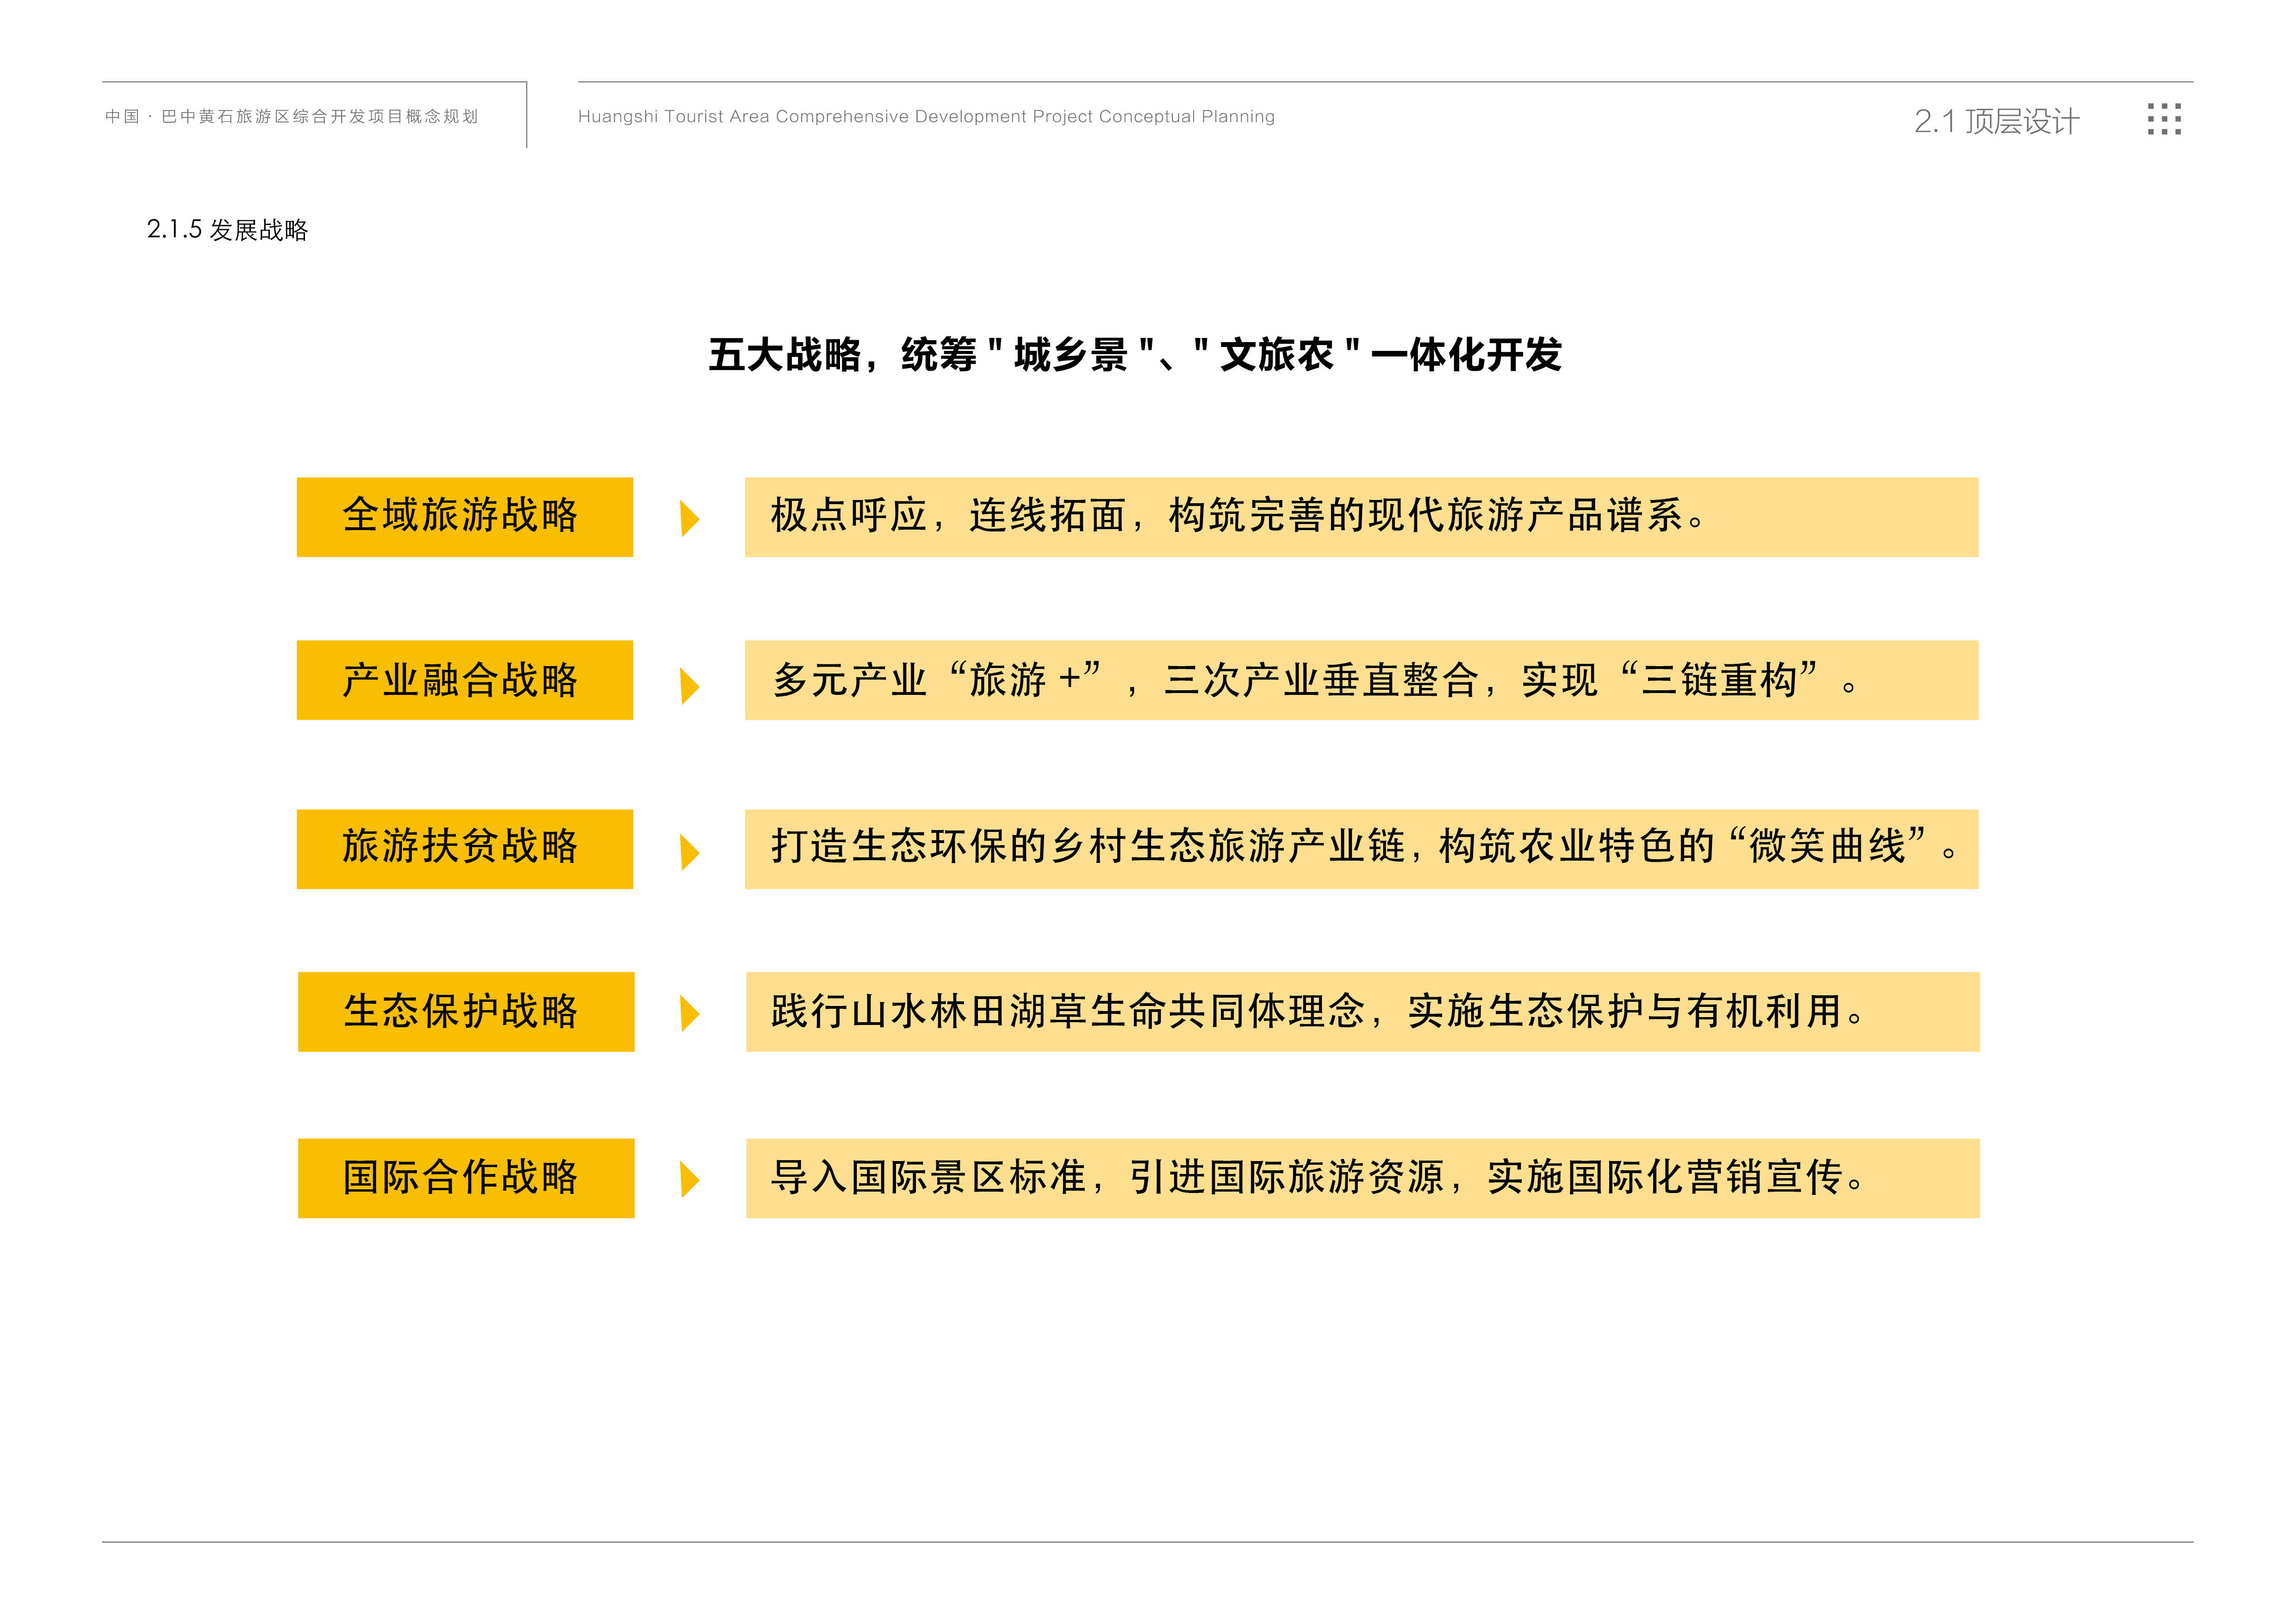Select the 全域旅游战略 yellow box
The height and width of the screenshot is (1624, 2296).
click(x=465, y=517)
